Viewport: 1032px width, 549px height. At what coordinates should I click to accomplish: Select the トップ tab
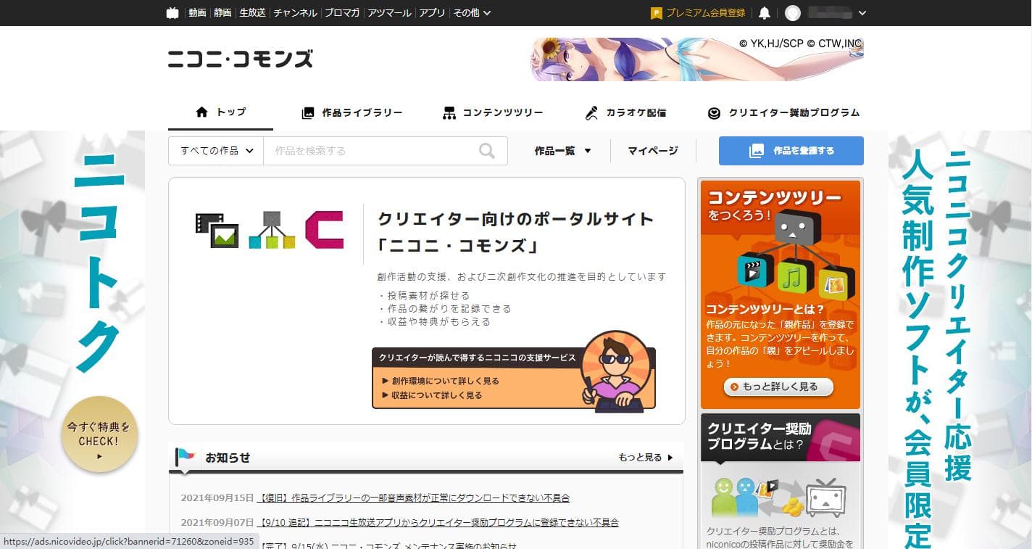(220, 112)
